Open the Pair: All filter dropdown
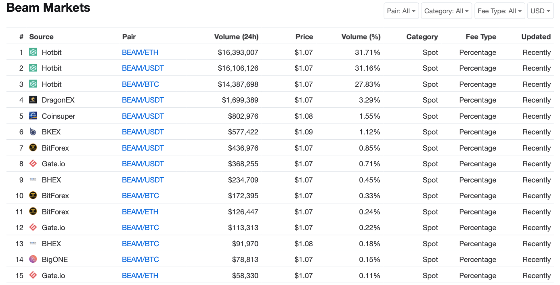 point(401,11)
